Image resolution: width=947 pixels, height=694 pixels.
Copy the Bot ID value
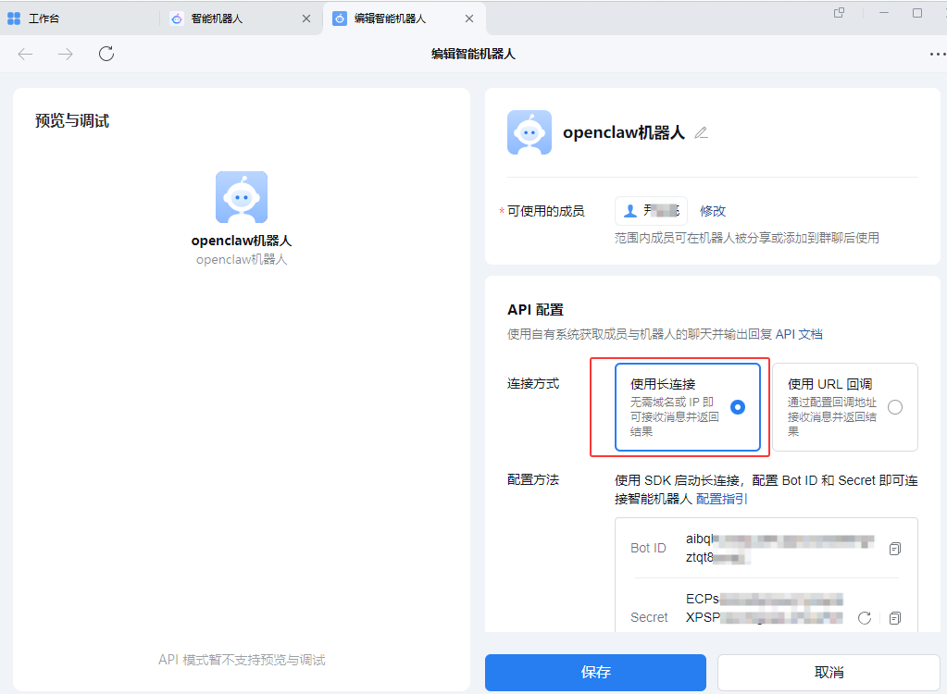pos(895,549)
